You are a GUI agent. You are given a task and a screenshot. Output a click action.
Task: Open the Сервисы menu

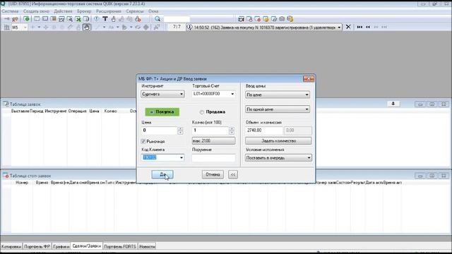pyautogui.click(x=135, y=11)
